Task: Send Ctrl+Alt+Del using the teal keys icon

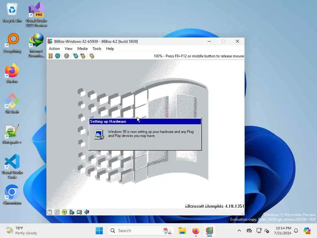Action: [76, 56]
